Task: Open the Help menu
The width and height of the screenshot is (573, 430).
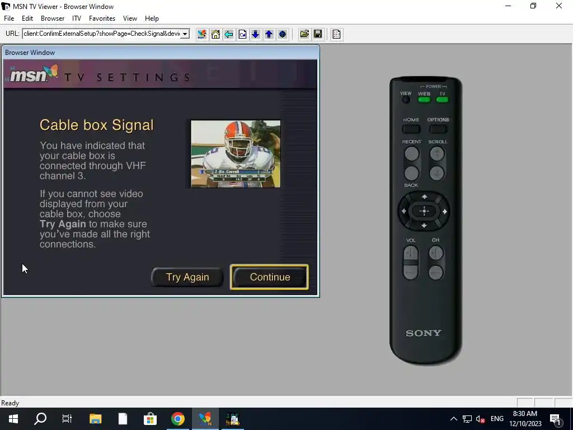Action: [152, 18]
